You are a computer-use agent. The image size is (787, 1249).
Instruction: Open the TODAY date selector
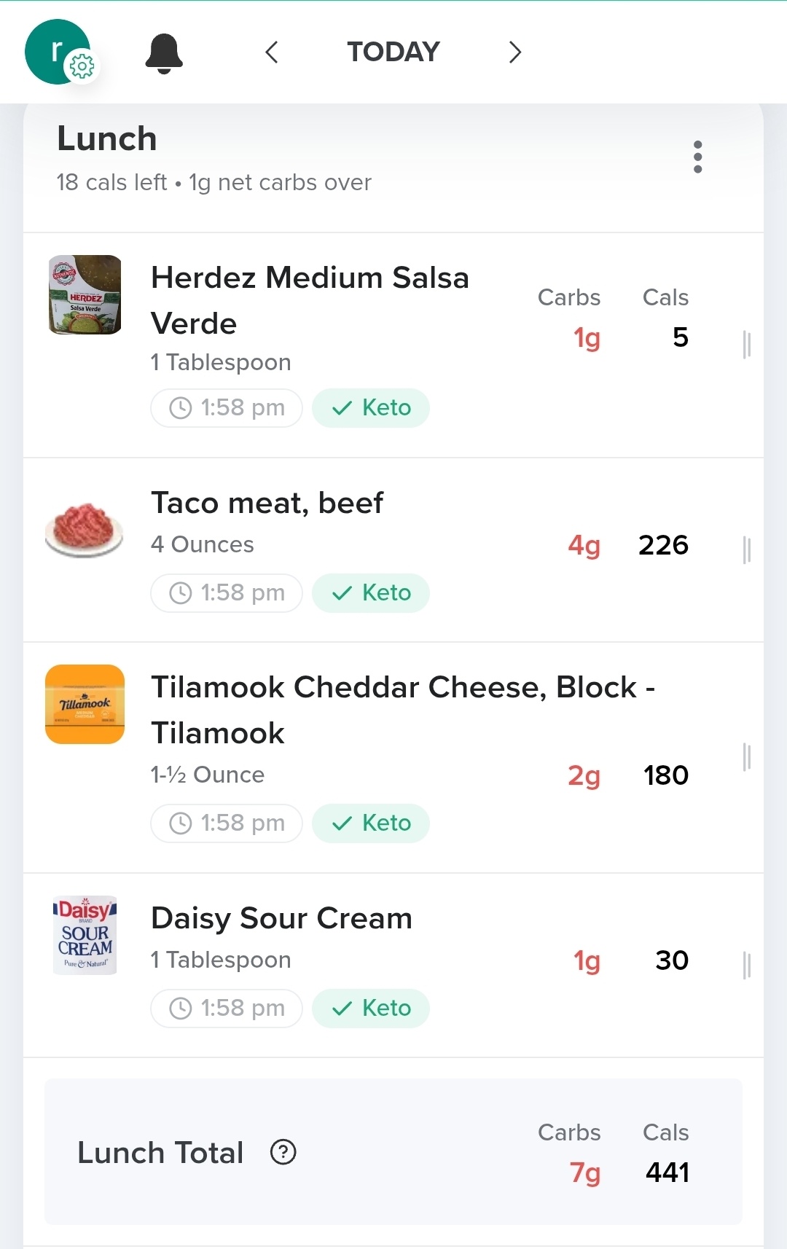[393, 52]
